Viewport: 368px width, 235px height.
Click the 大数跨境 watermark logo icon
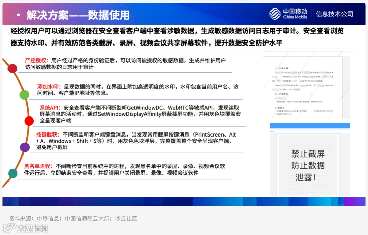pyautogui.click(x=10, y=228)
